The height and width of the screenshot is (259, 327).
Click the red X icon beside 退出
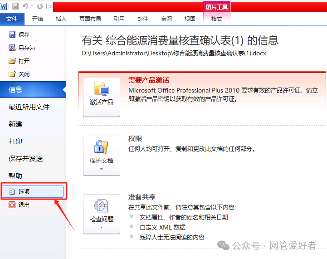point(12,205)
